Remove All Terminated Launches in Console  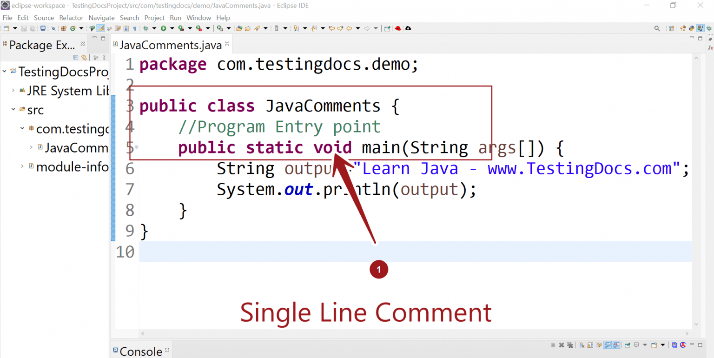coord(570,345)
